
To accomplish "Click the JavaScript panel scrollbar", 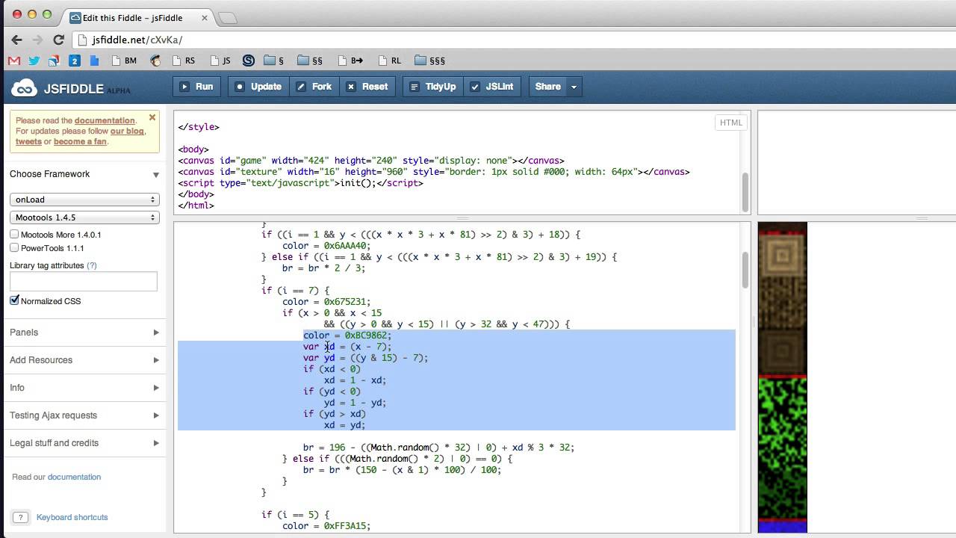I will (x=745, y=270).
